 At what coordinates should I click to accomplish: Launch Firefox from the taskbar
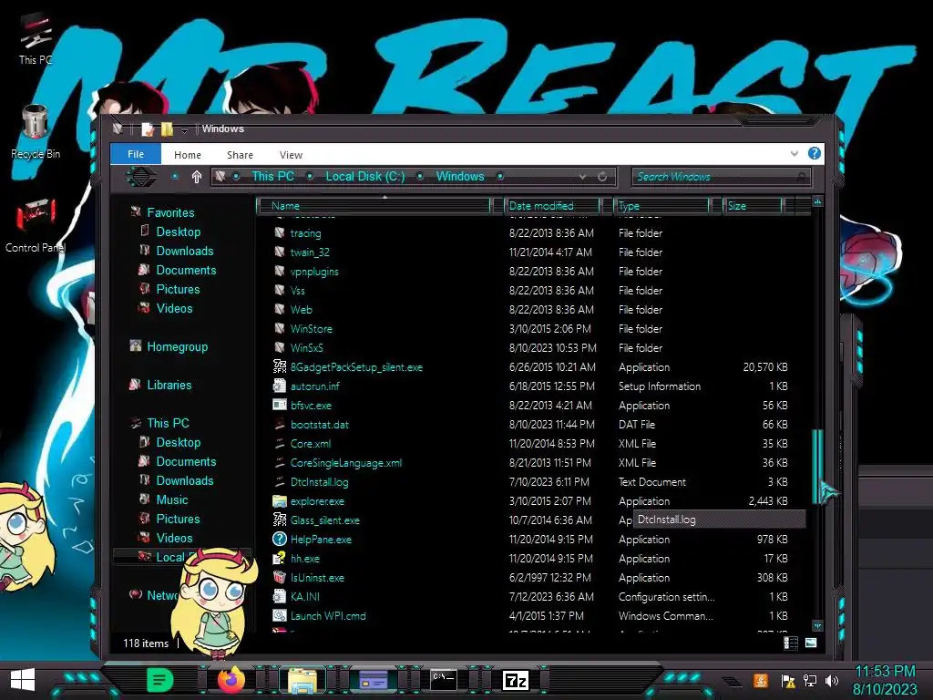231,680
